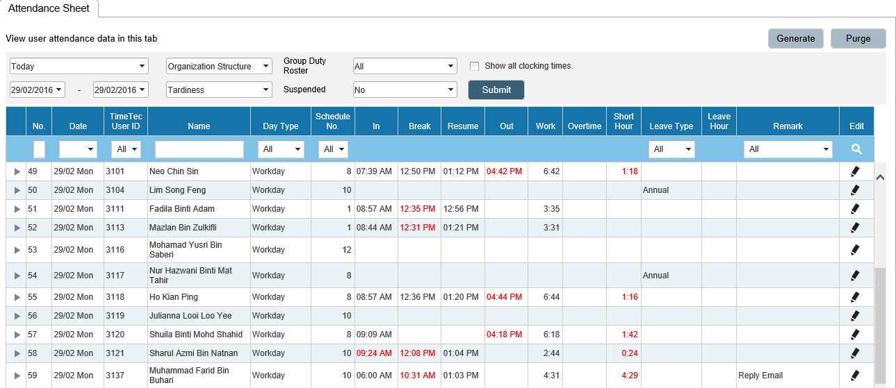Expand row 53 details
The width and height of the screenshot is (896, 388).
coord(17,250)
